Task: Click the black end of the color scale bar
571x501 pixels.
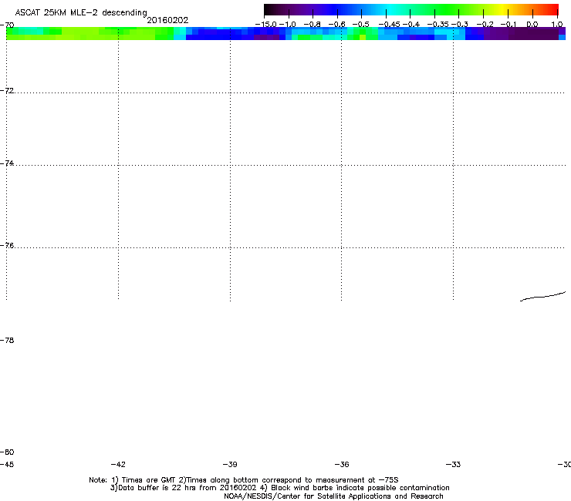Action: pos(269,9)
